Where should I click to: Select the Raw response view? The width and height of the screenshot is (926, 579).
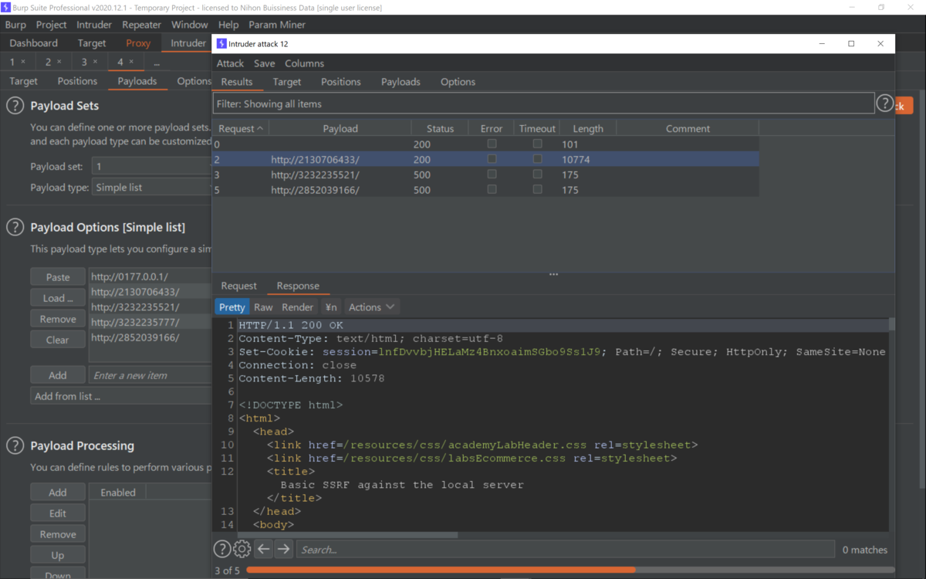pyautogui.click(x=263, y=306)
